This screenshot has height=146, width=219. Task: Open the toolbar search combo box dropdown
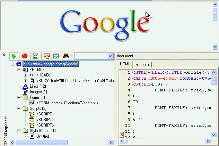(x=110, y=56)
